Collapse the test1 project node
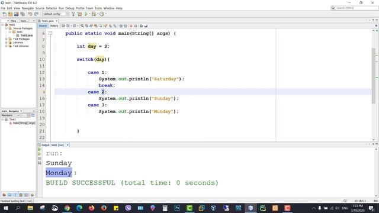The height and width of the screenshot is (213, 379). (x=2, y=25)
